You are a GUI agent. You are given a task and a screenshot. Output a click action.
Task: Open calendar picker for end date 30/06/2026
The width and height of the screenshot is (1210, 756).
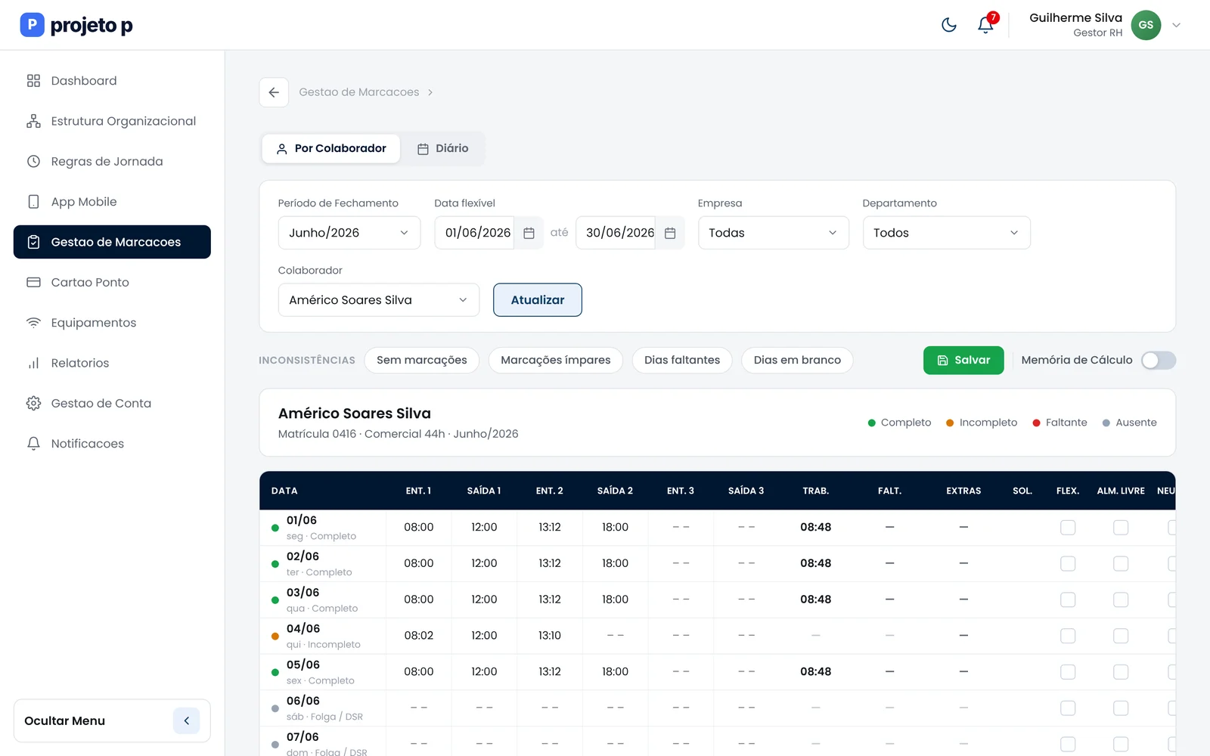[670, 233]
